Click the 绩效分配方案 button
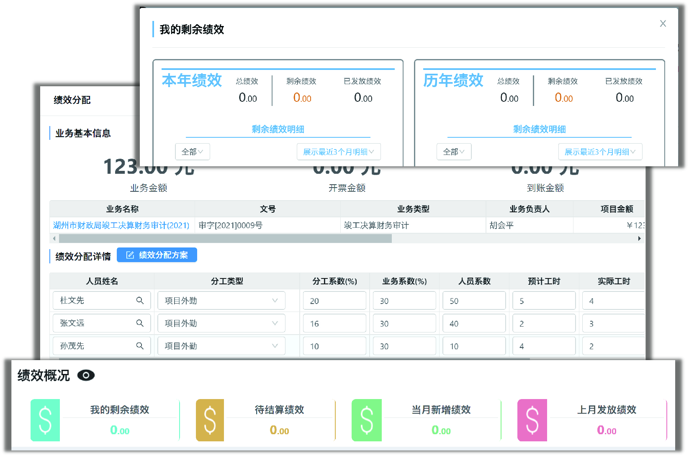Image resolution: width=689 pixels, height=456 pixels. point(157,255)
